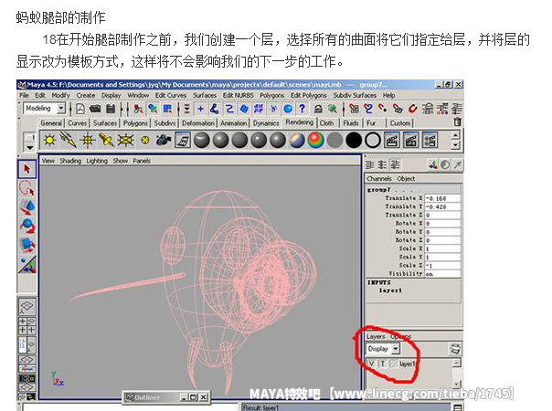Screen dimensions: 552x411
Task: Select layer1 row in Layer Editor
Action: click(409, 364)
